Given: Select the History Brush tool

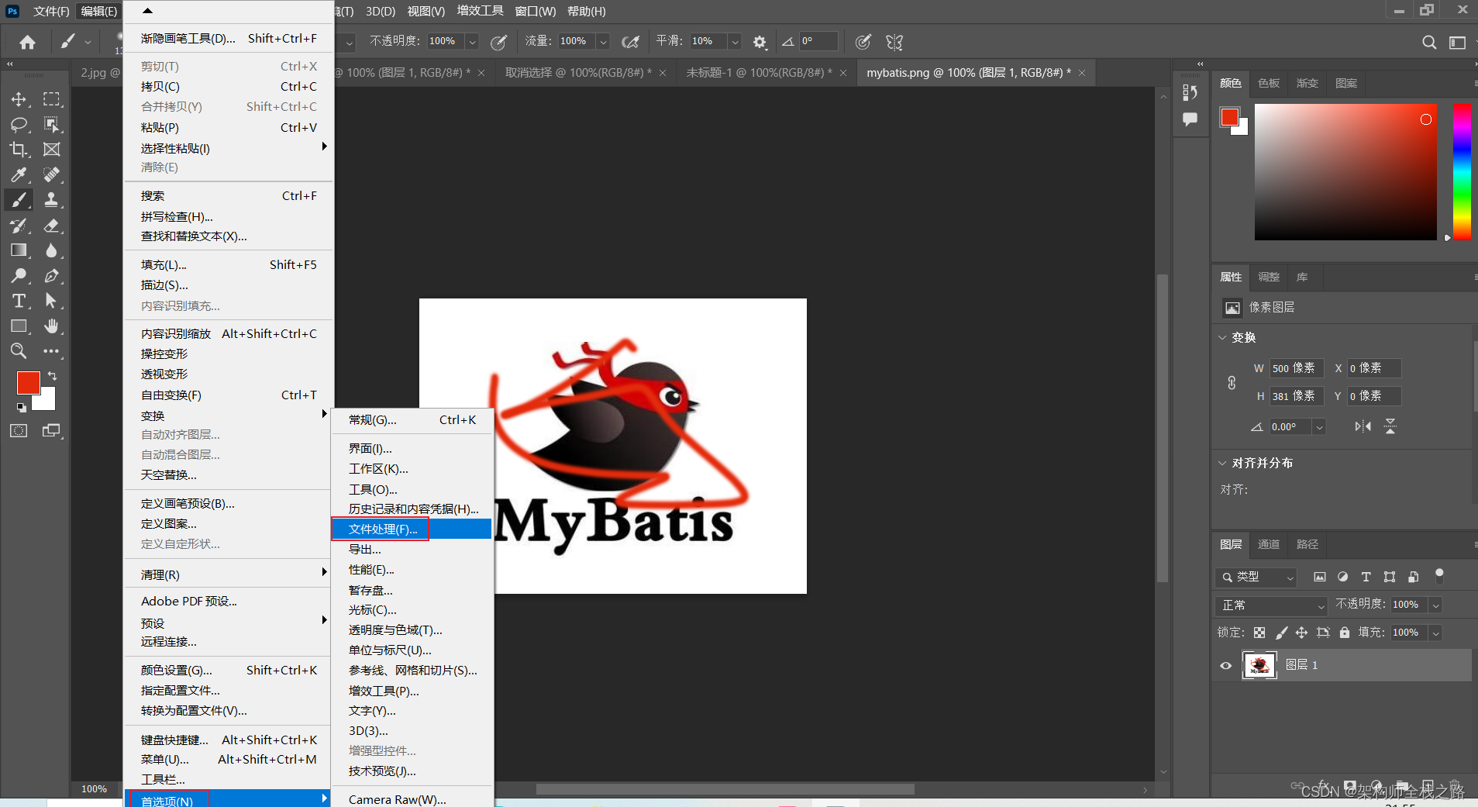Looking at the screenshot, I should [19, 226].
